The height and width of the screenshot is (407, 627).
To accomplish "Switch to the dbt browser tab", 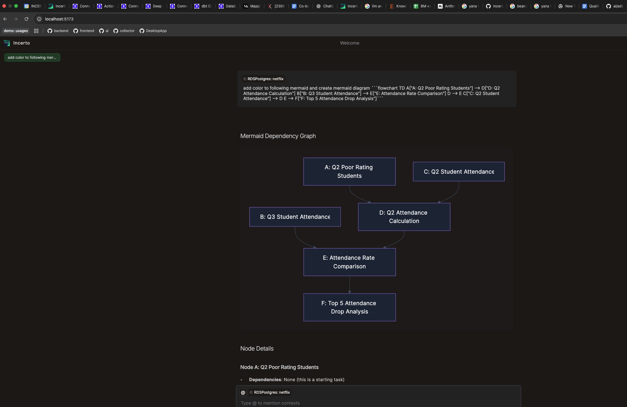I will click(203, 6).
